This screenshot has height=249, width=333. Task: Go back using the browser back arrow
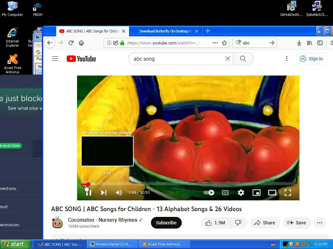[50, 43]
